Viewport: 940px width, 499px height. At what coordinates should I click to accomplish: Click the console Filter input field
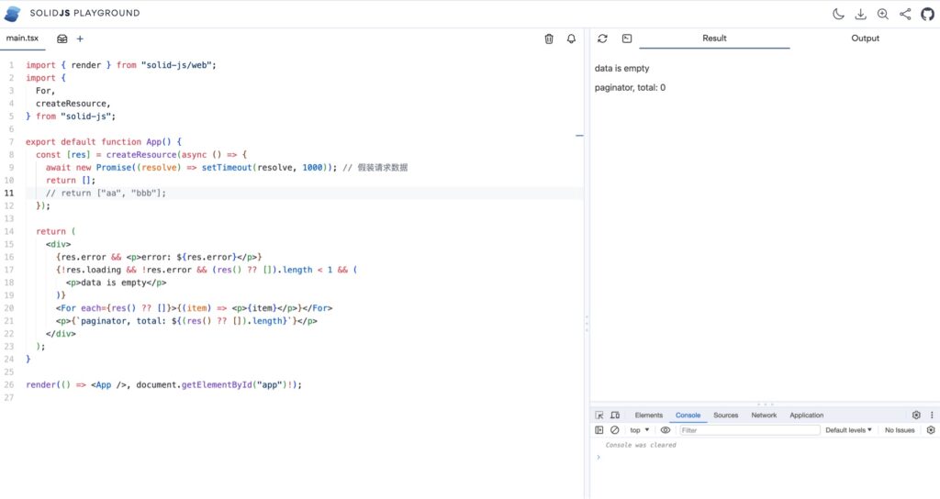click(x=748, y=430)
